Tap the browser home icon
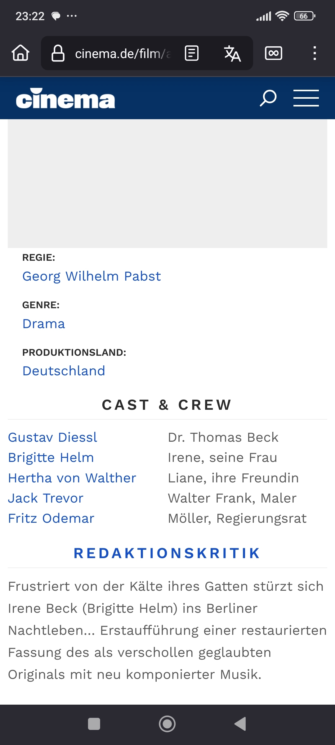335x745 pixels. pos(20,53)
